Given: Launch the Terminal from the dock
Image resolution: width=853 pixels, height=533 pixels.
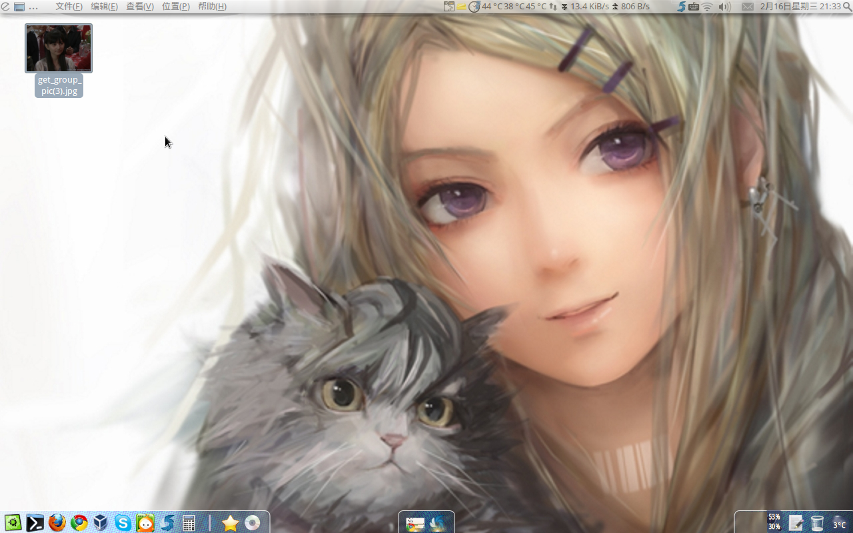Looking at the screenshot, I should click(x=35, y=523).
